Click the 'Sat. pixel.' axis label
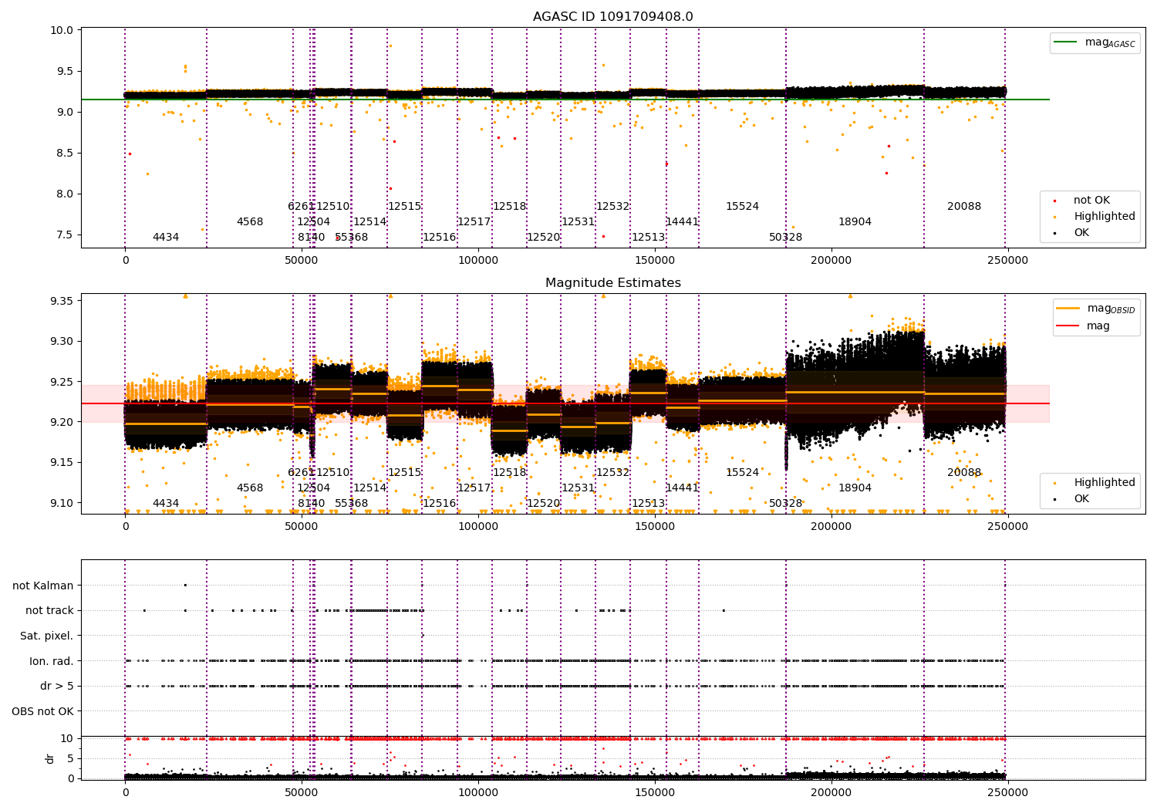The image size is (1157, 810). pos(47,636)
